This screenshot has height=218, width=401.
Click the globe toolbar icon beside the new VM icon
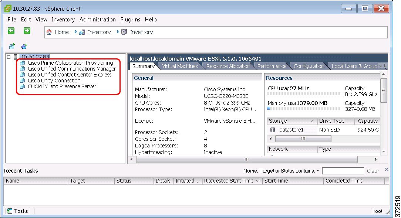tap(24, 47)
